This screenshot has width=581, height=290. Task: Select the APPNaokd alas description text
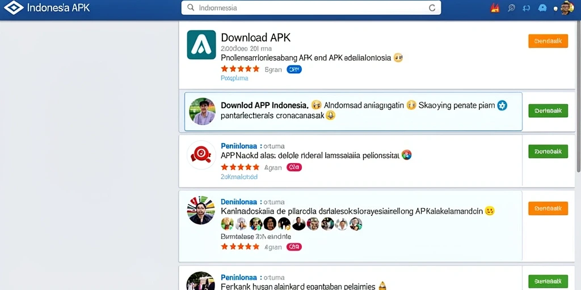coord(310,156)
